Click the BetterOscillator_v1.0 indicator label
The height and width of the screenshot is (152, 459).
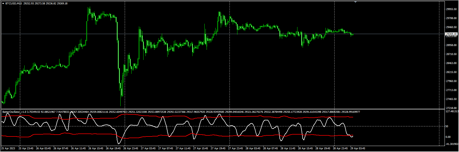point(14,112)
